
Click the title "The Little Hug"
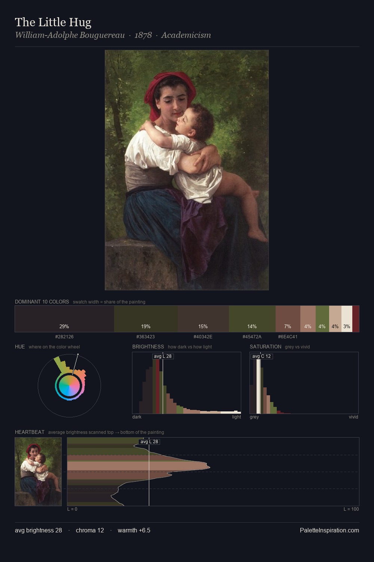point(53,22)
